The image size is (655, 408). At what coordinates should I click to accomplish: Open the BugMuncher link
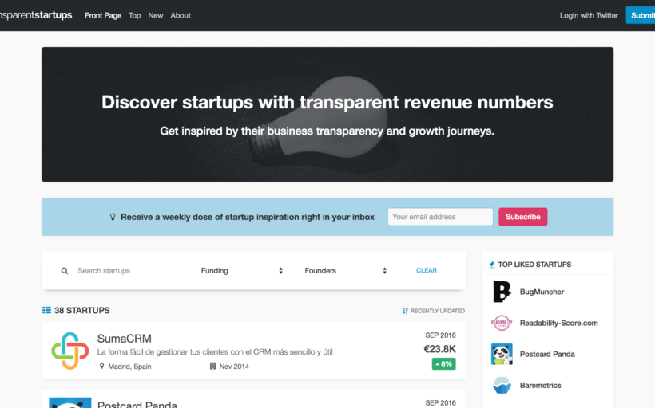[542, 292]
